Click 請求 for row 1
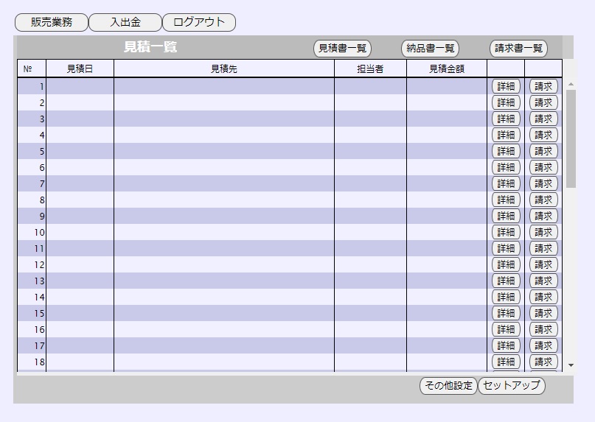The height and width of the screenshot is (422, 595). click(x=543, y=86)
